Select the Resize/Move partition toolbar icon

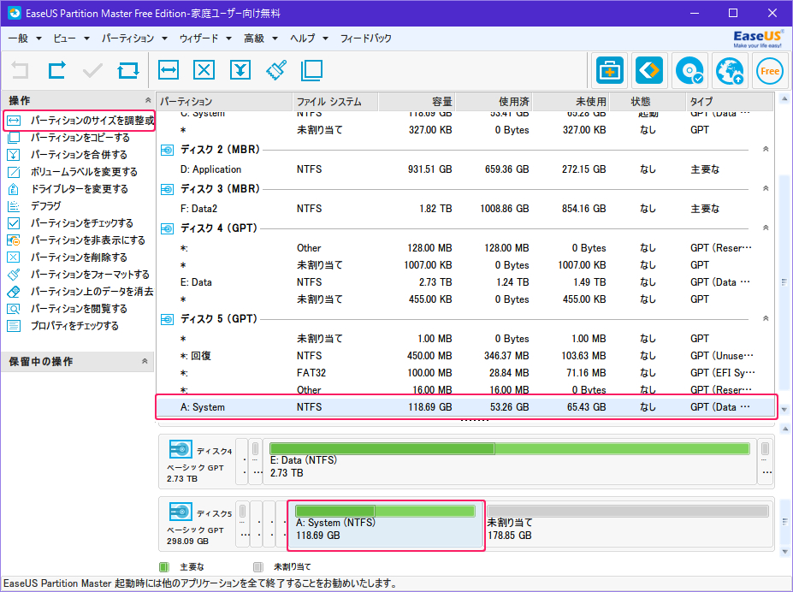pyautogui.click(x=168, y=70)
